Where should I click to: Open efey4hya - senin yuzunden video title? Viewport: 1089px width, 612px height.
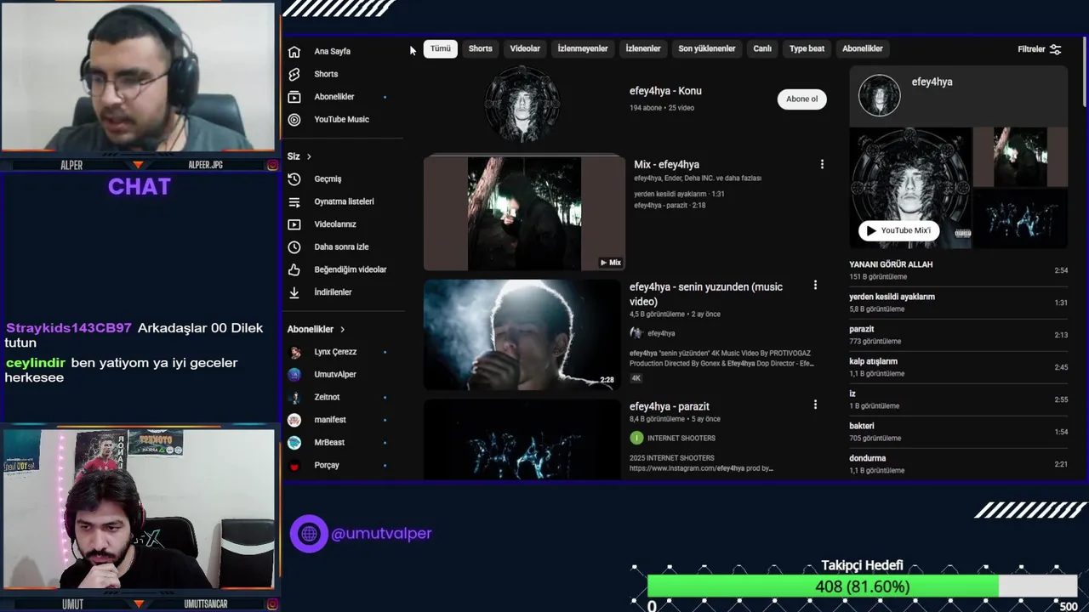click(706, 294)
